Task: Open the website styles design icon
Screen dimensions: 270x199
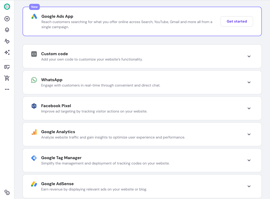Action: pos(7,41)
